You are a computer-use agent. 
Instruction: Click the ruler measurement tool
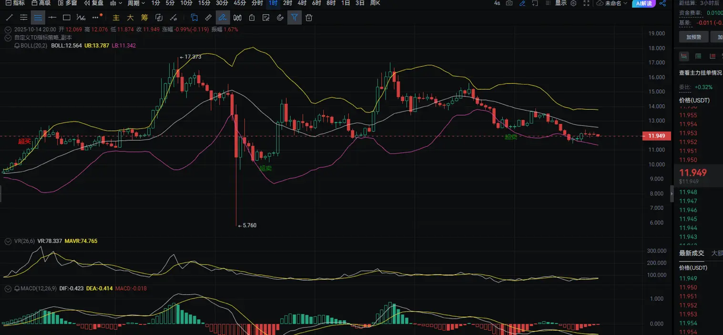click(208, 18)
